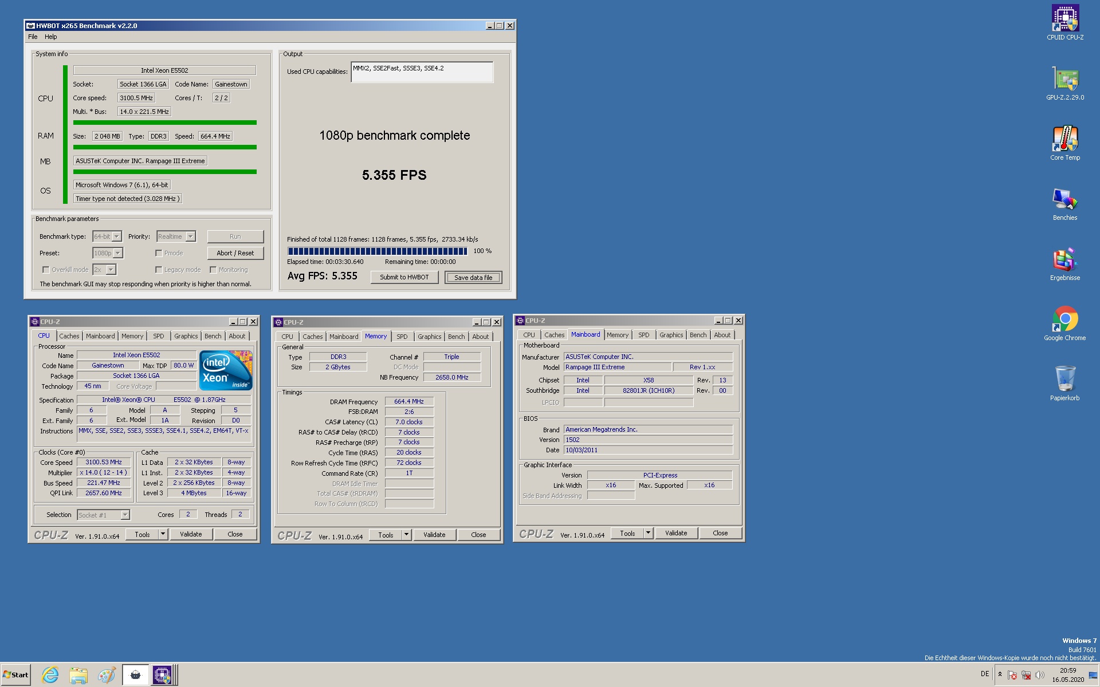Screen dimensions: 1100x687
Task: Click DRAM Frequency 664.4 MHz value
Action: click(409, 402)
